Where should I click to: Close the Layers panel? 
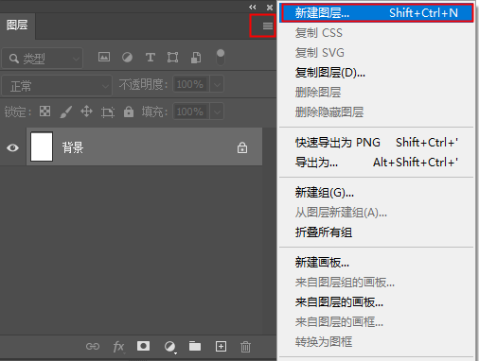[x=270, y=7]
